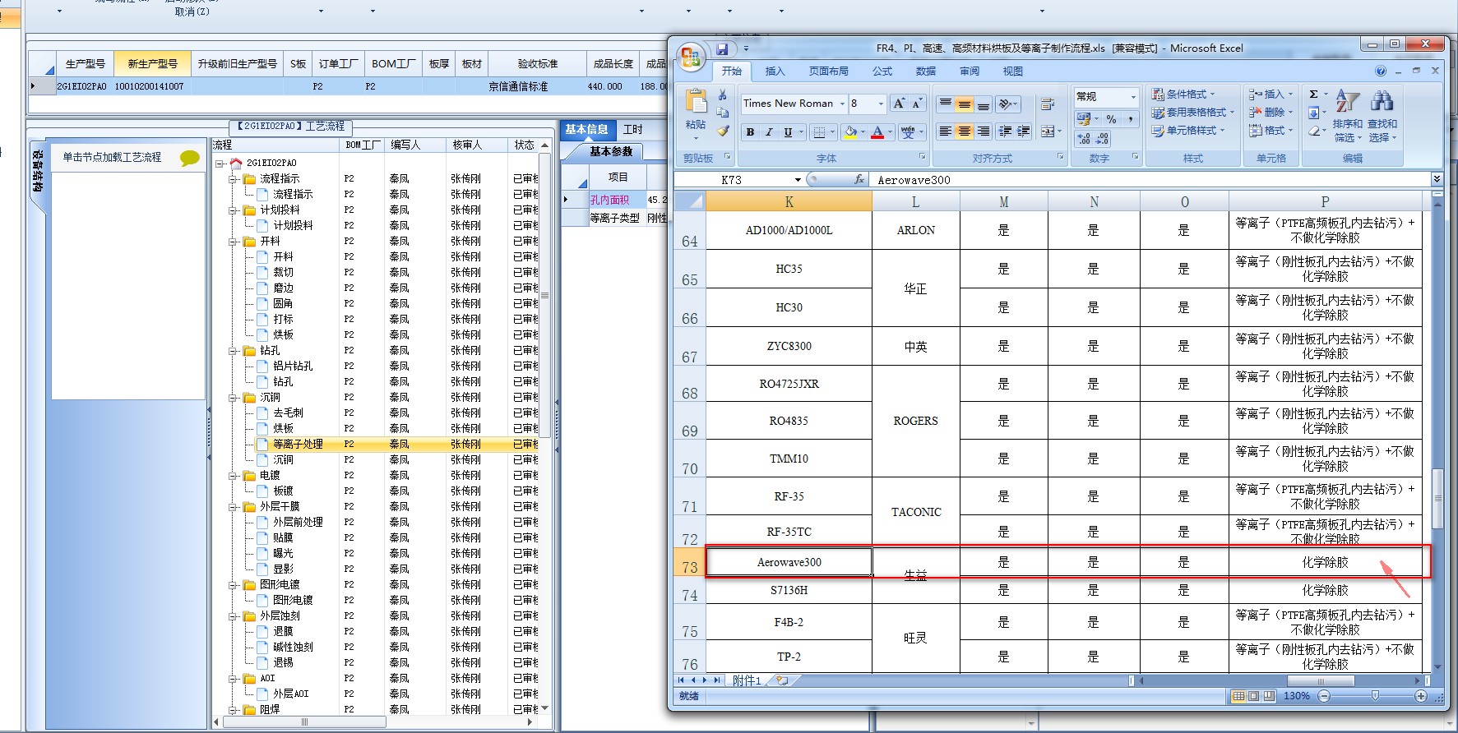Viewport: 1458px width, 733px height.
Task: Switch to the 工时 tab in background window
Action: click(632, 130)
